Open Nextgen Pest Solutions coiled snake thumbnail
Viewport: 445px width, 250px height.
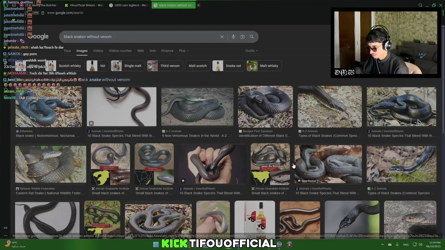pos(265,107)
